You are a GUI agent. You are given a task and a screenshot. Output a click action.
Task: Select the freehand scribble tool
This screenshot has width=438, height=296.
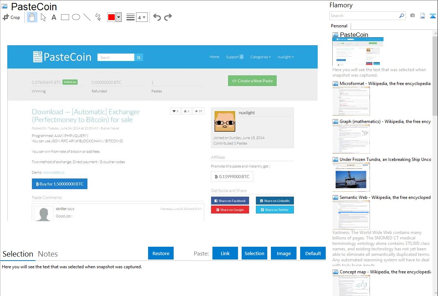(x=98, y=17)
